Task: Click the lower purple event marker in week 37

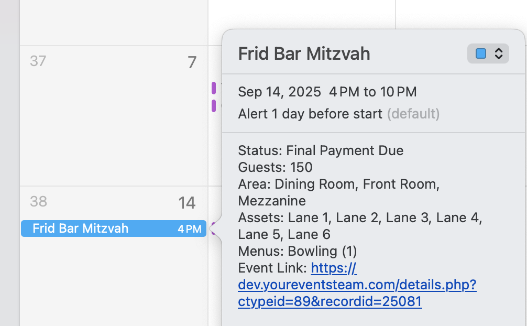Action: pyautogui.click(x=214, y=106)
